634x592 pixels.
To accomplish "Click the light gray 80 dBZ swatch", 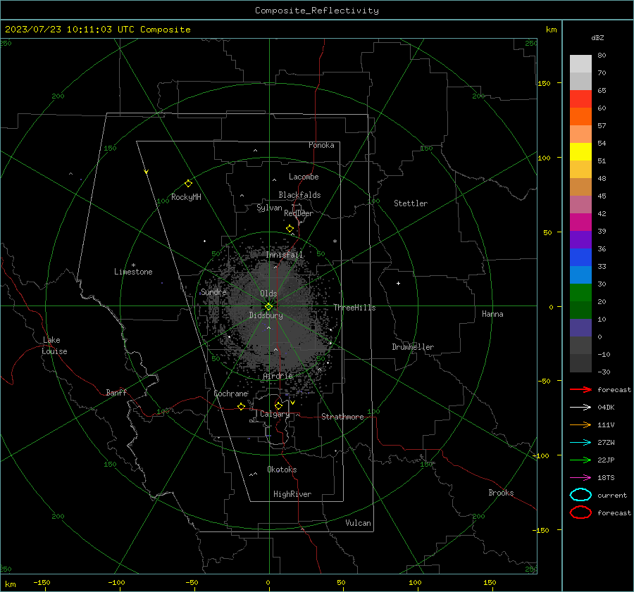I will pos(580,64).
